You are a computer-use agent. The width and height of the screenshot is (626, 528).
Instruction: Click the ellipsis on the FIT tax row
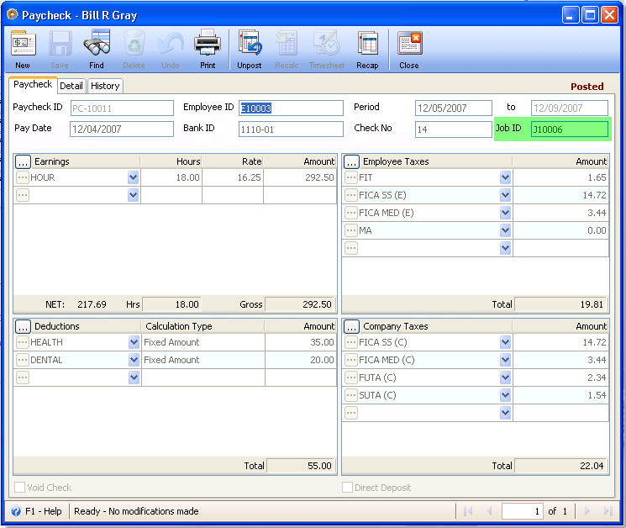click(x=351, y=177)
